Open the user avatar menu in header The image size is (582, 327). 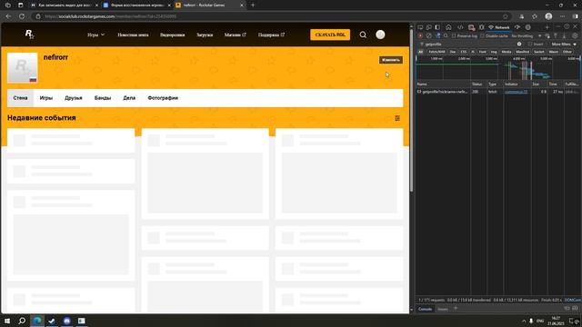point(380,35)
